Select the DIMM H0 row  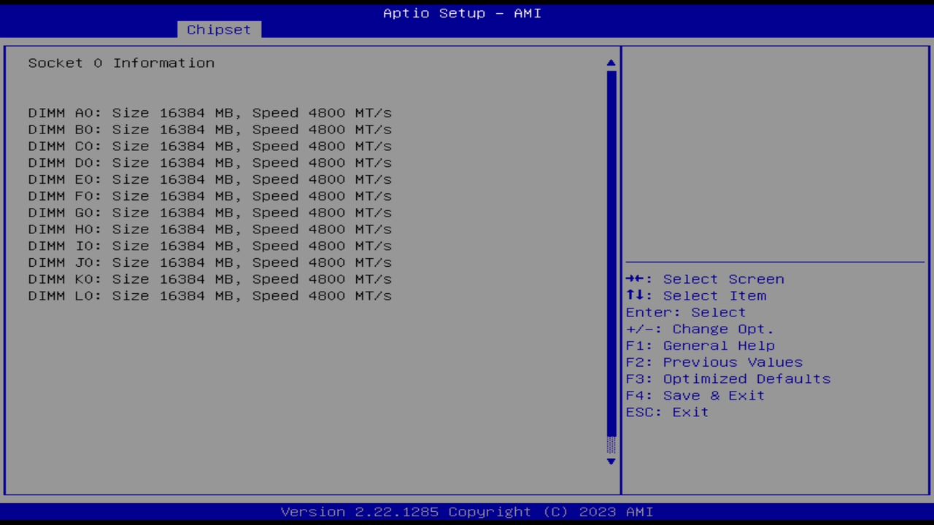(x=210, y=230)
